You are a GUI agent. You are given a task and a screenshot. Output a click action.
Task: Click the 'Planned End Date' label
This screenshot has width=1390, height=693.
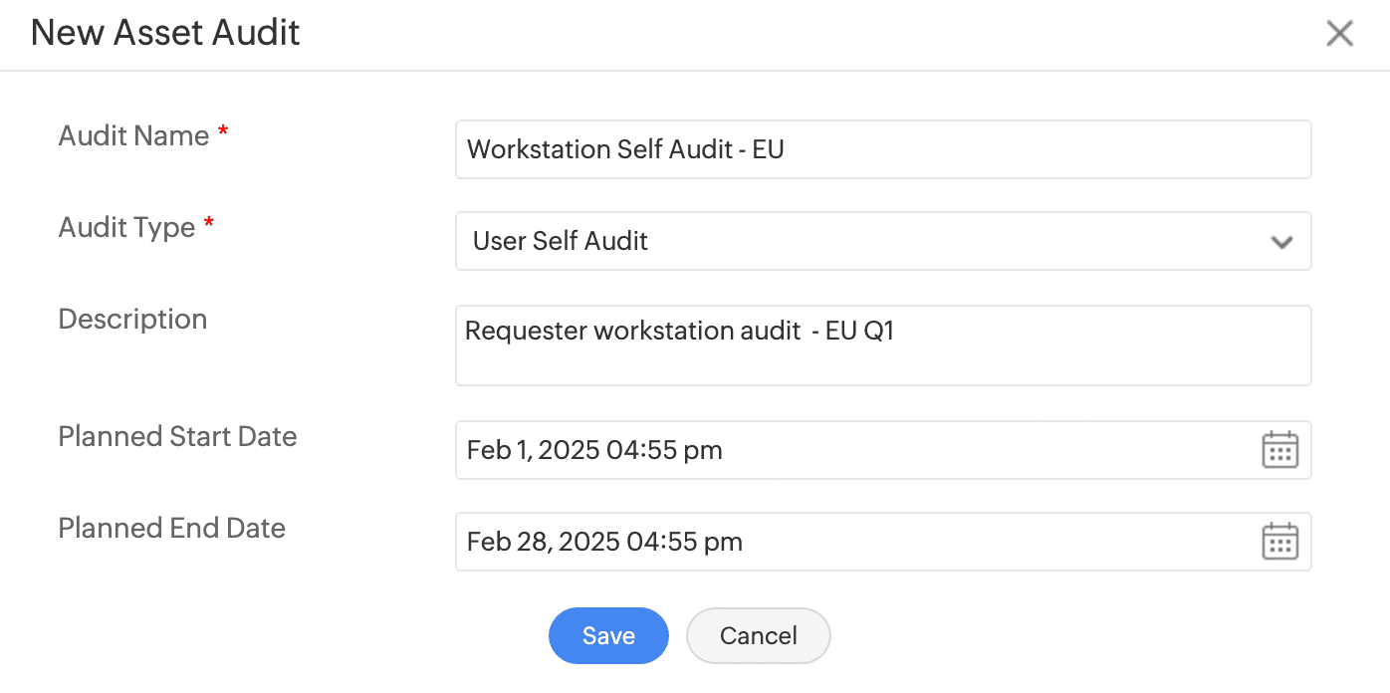pyautogui.click(x=171, y=528)
